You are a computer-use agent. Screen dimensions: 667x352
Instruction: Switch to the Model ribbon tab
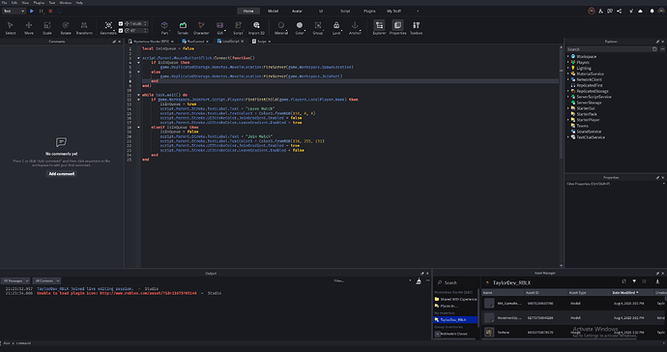tap(274, 11)
